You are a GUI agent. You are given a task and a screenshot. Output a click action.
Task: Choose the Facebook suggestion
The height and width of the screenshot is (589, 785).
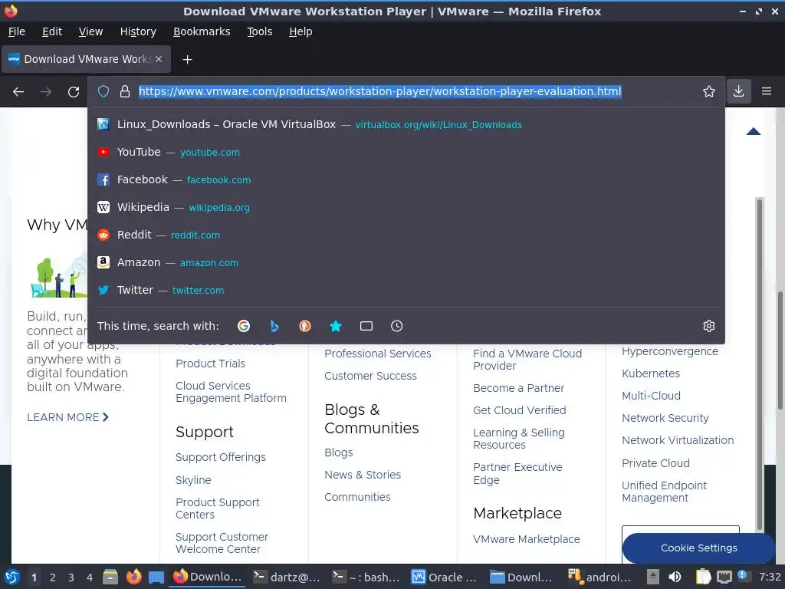tap(406, 179)
